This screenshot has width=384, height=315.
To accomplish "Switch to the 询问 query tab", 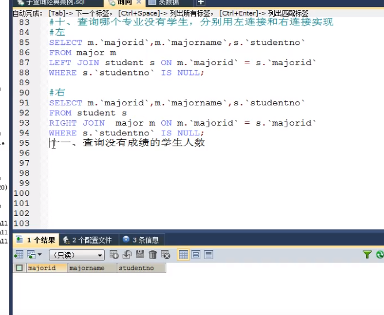I will click(124, 2).
